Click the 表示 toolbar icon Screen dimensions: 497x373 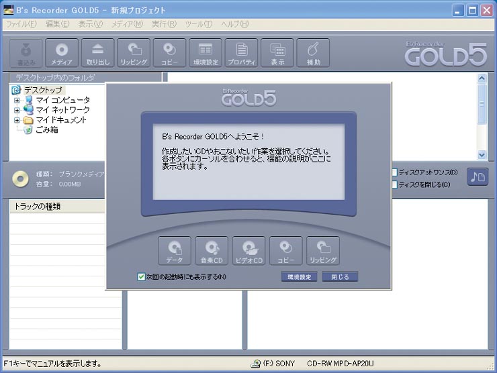(x=277, y=53)
